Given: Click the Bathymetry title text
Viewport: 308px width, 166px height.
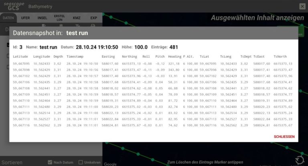Looking at the screenshot, I should point(40,6).
